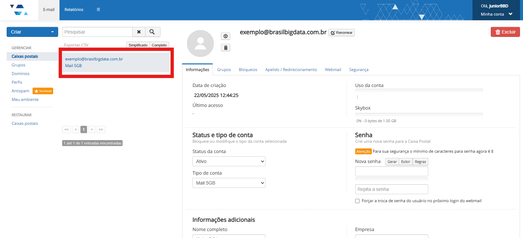Click the Nova senha input field

point(391,171)
